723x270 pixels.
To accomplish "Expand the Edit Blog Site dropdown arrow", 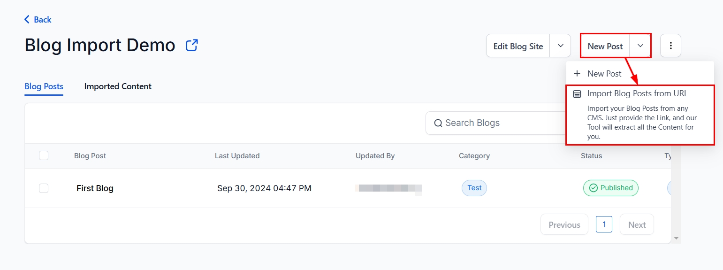I will [560, 46].
